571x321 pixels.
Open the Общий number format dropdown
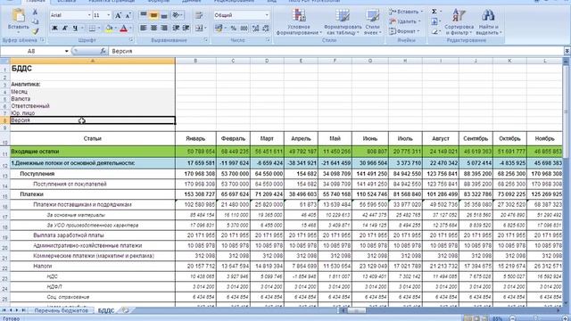(x=267, y=15)
